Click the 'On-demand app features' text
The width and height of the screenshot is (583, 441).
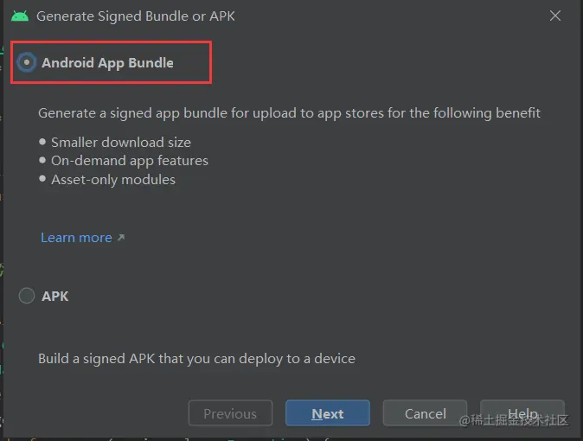pos(130,161)
